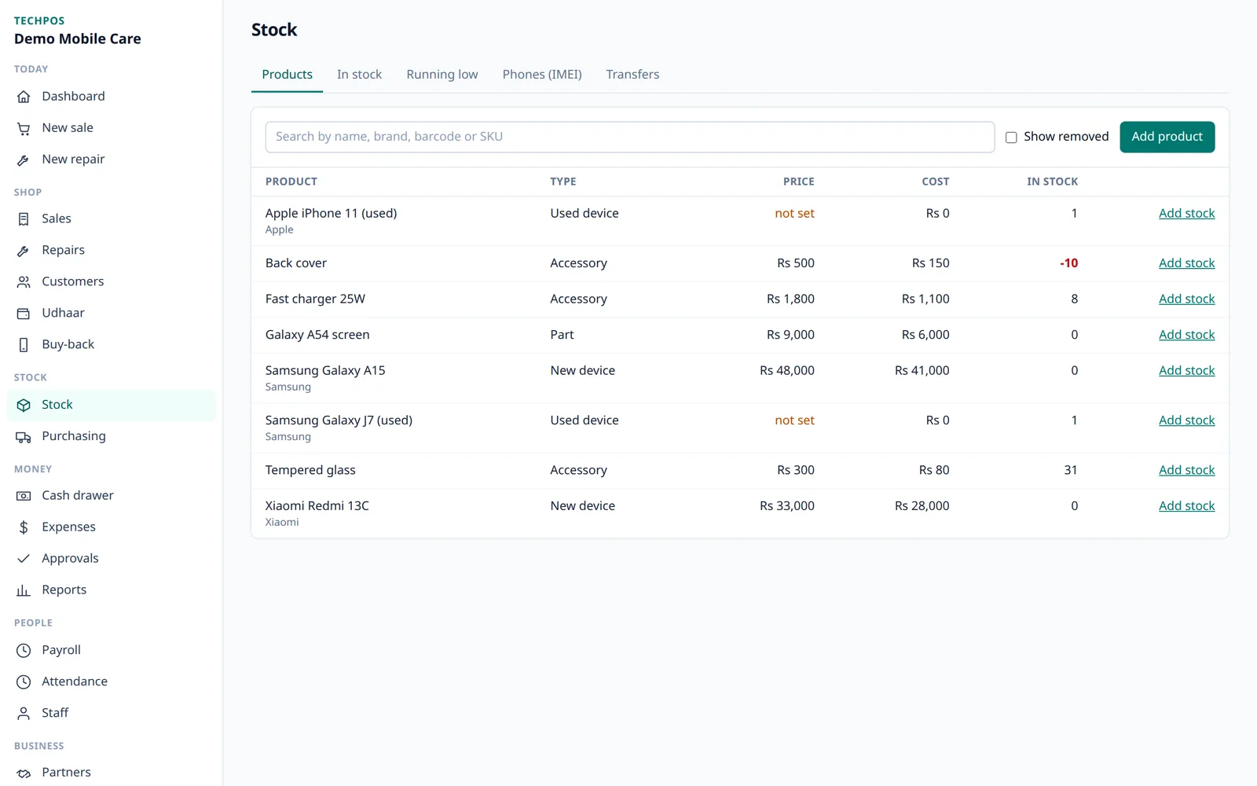The height and width of the screenshot is (786, 1257).
Task: Add stock for Back cover
Action: tap(1186, 263)
